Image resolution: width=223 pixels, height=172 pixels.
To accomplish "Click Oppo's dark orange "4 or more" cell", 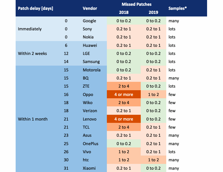I will click(124, 95).
